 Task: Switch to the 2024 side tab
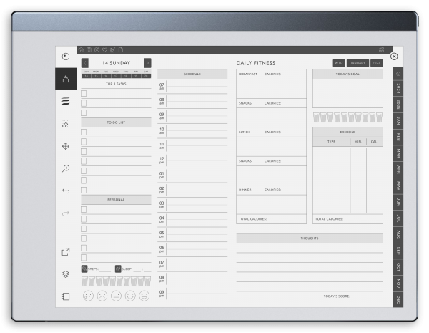(398, 88)
